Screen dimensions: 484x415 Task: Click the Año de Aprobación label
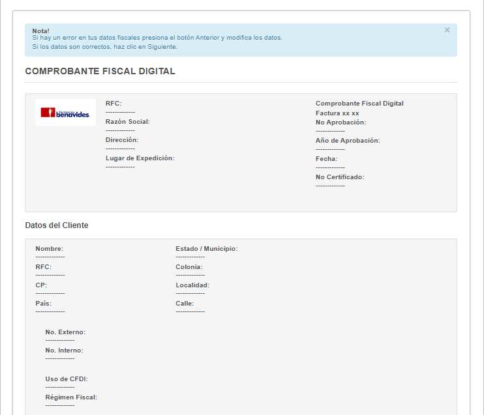pos(348,141)
